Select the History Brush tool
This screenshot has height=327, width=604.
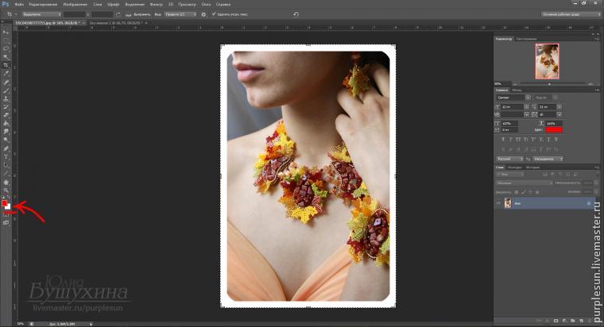tap(6, 107)
